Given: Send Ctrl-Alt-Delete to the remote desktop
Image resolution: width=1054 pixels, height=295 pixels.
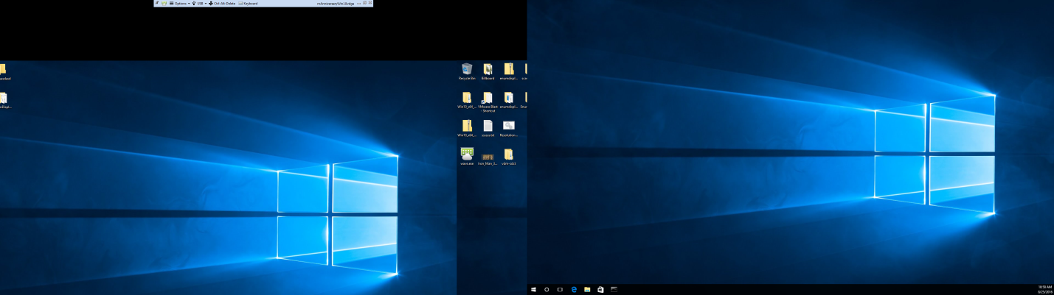Looking at the screenshot, I should coord(223,3).
